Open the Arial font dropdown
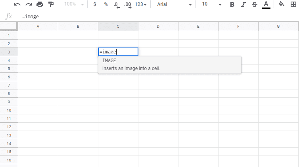 point(174,4)
